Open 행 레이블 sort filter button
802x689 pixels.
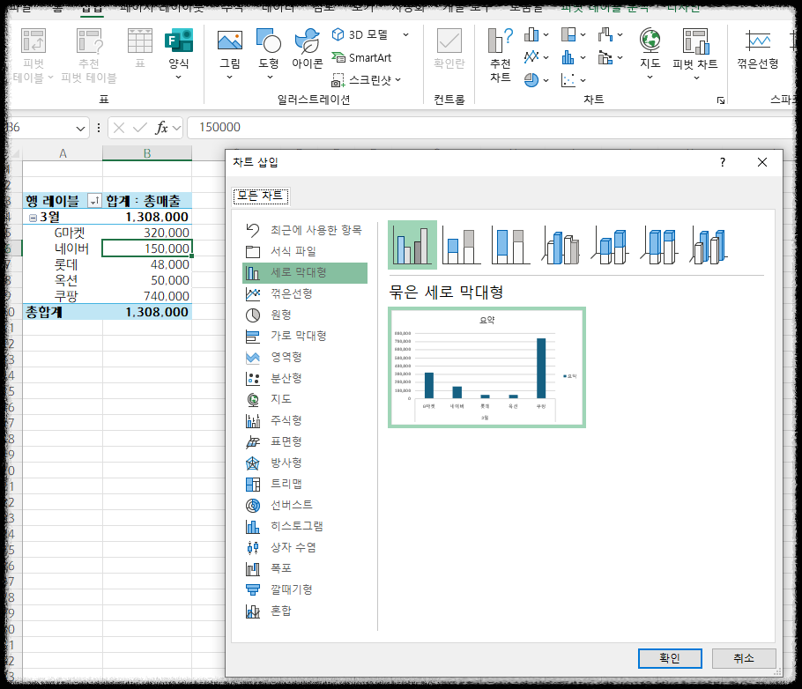click(x=94, y=201)
